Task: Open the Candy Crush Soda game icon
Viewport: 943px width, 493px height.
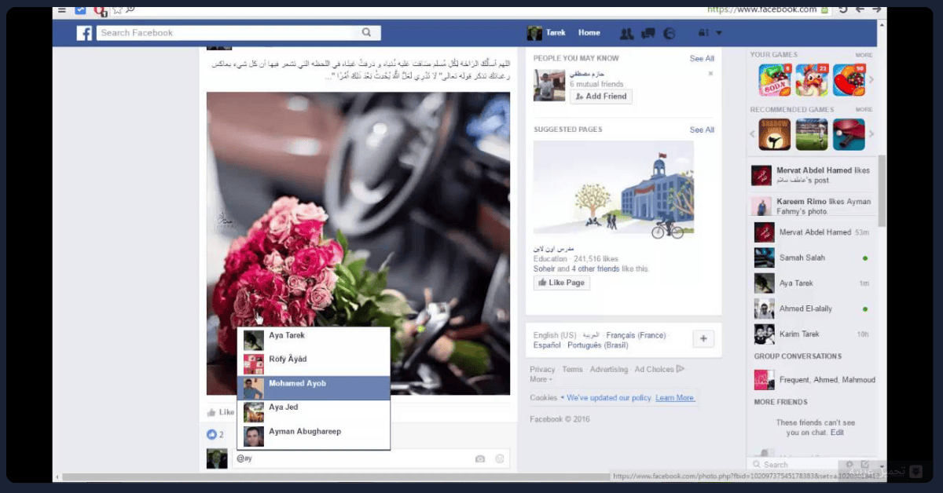Action: click(x=774, y=80)
